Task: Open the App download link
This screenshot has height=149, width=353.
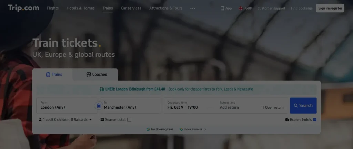Action: click(226, 8)
